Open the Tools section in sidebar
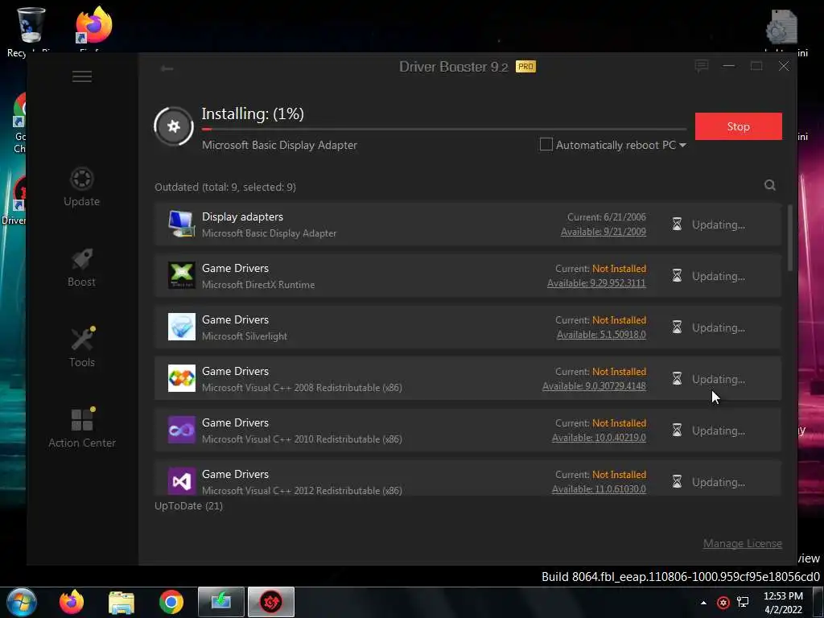 point(82,348)
